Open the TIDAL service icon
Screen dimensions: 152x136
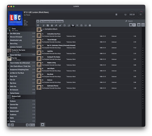[x=77, y=25]
